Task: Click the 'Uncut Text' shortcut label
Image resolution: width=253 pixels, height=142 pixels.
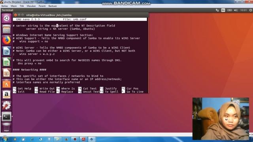Action: (91, 92)
